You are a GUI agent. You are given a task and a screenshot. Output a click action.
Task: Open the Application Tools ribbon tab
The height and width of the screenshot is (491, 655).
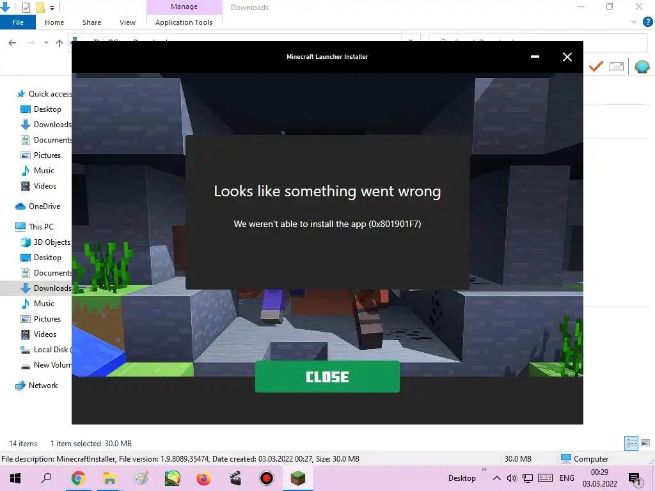tap(184, 22)
